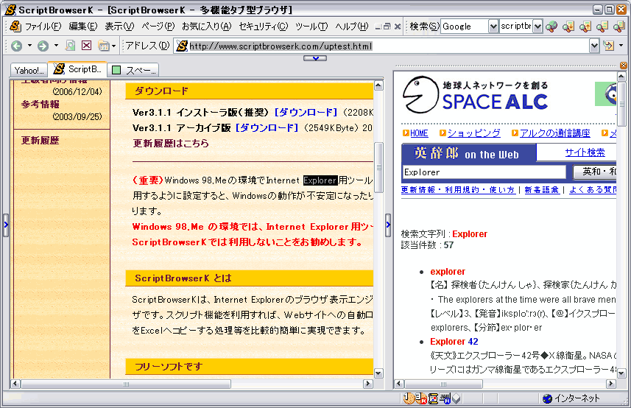The image size is (631, 408).
Task: Click the cookie 1 icon in status bar
Action: 408,398
